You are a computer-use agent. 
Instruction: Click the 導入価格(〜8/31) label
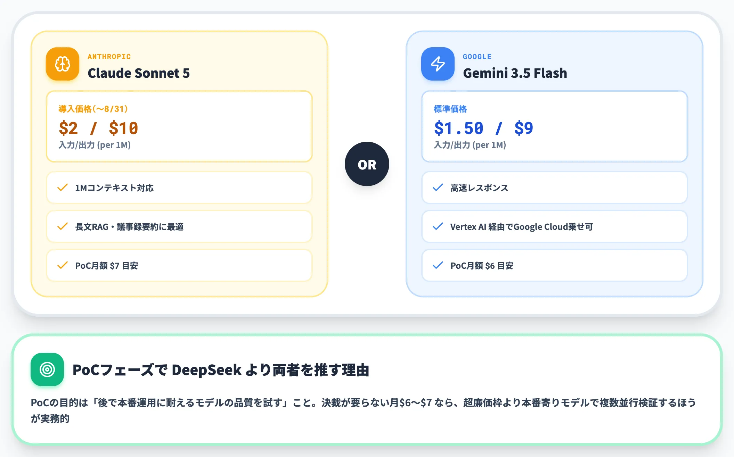tap(93, 109)
